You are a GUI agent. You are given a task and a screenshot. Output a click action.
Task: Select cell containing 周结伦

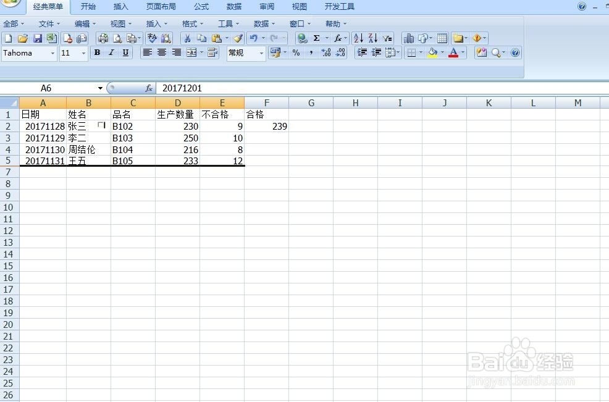(x=88, y=149)
